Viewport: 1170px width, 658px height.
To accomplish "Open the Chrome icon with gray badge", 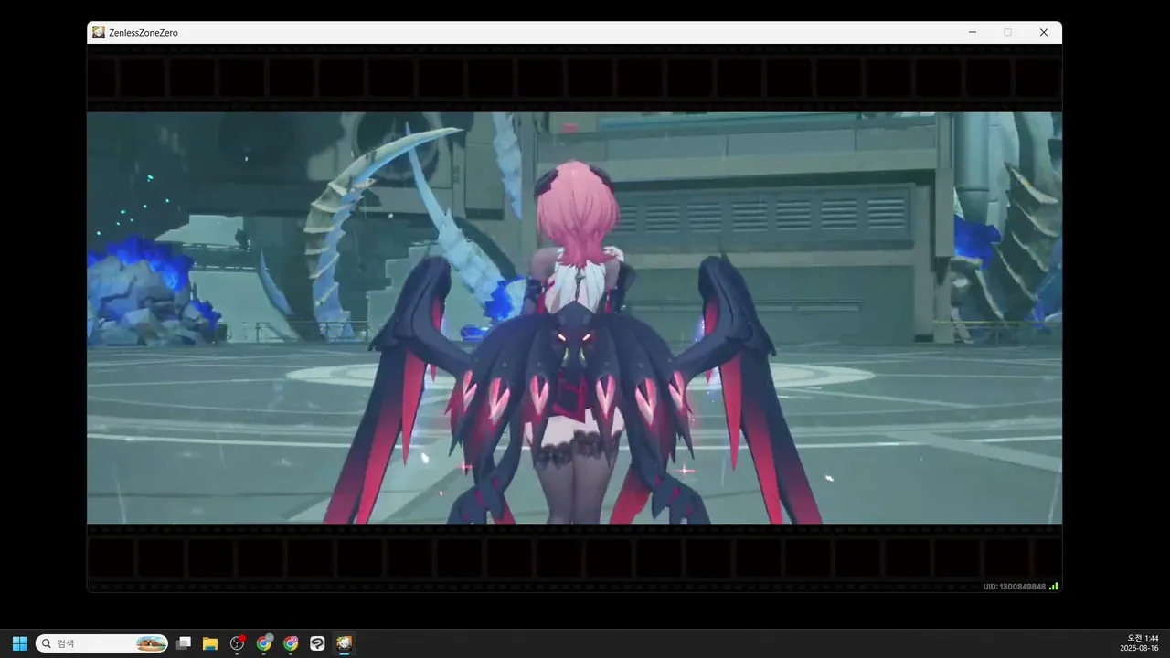I will (x=264, y=643).
